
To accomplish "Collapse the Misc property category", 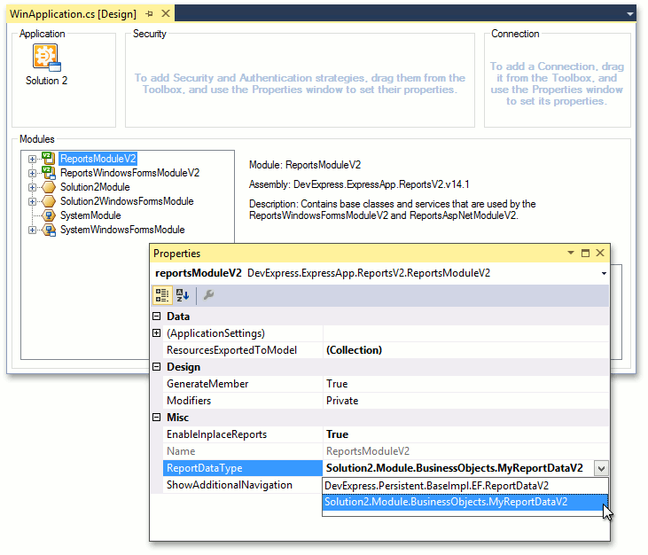I will click(x=157, y=417).
